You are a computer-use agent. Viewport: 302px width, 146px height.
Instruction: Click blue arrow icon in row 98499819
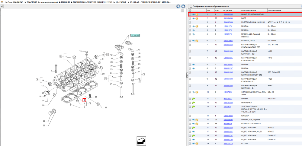193,124
